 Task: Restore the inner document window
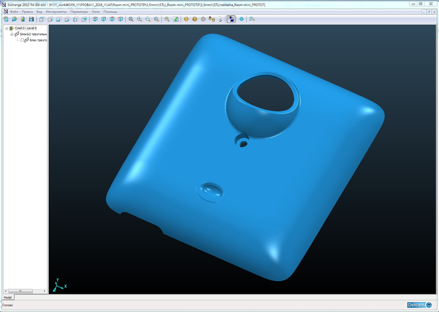click(429, 12)
